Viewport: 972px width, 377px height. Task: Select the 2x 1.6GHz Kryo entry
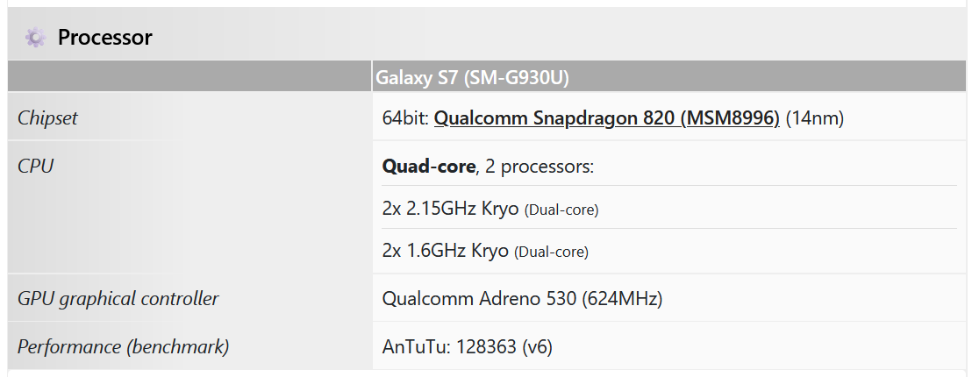[446, 251]
